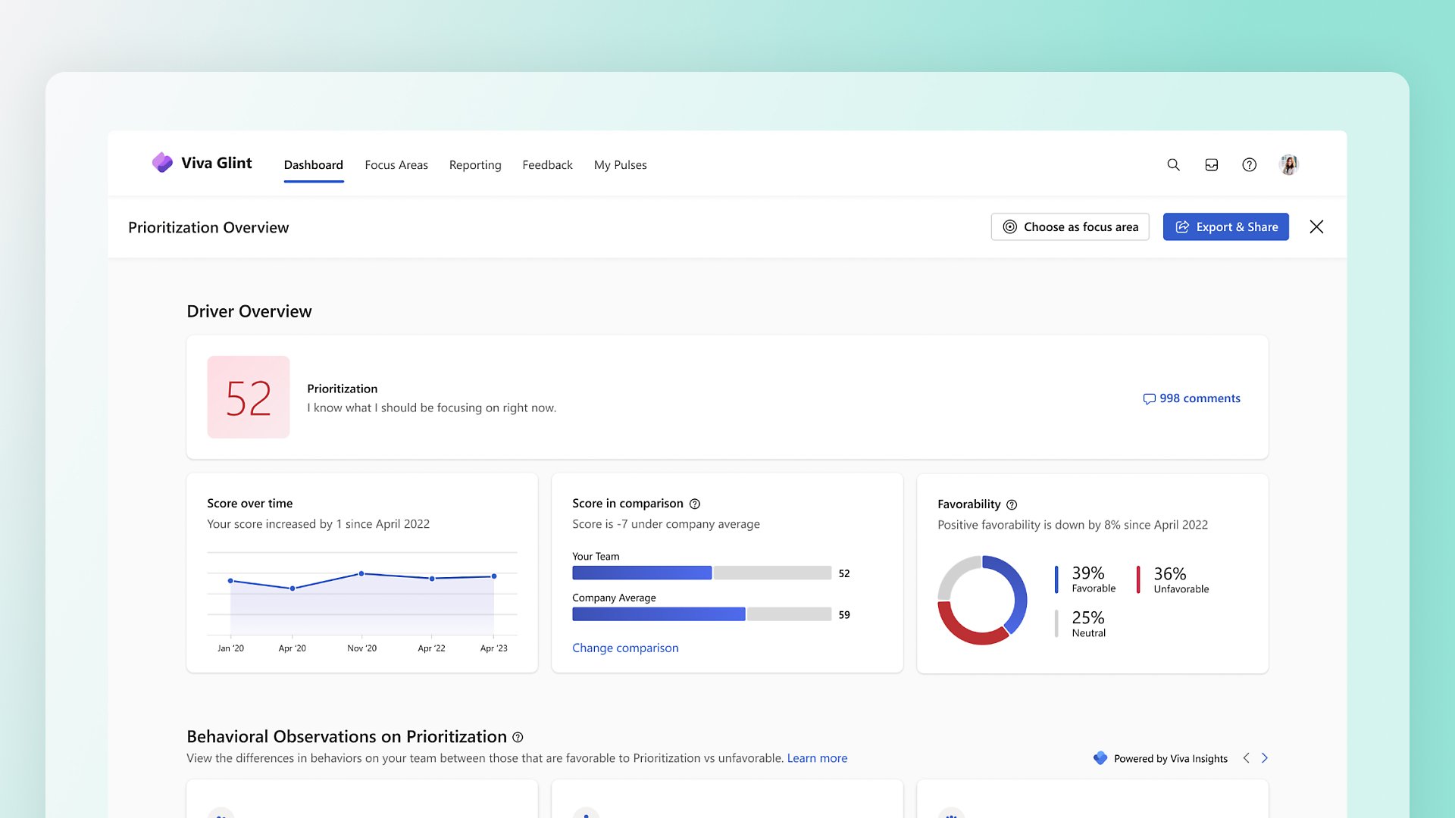1455x818 pixels.
Task: Go to next behavioral observations page
Action: coord(1264,758)
